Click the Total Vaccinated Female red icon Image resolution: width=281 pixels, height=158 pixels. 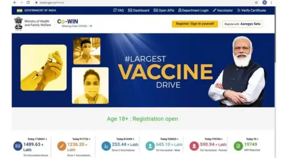click(194, 146)
